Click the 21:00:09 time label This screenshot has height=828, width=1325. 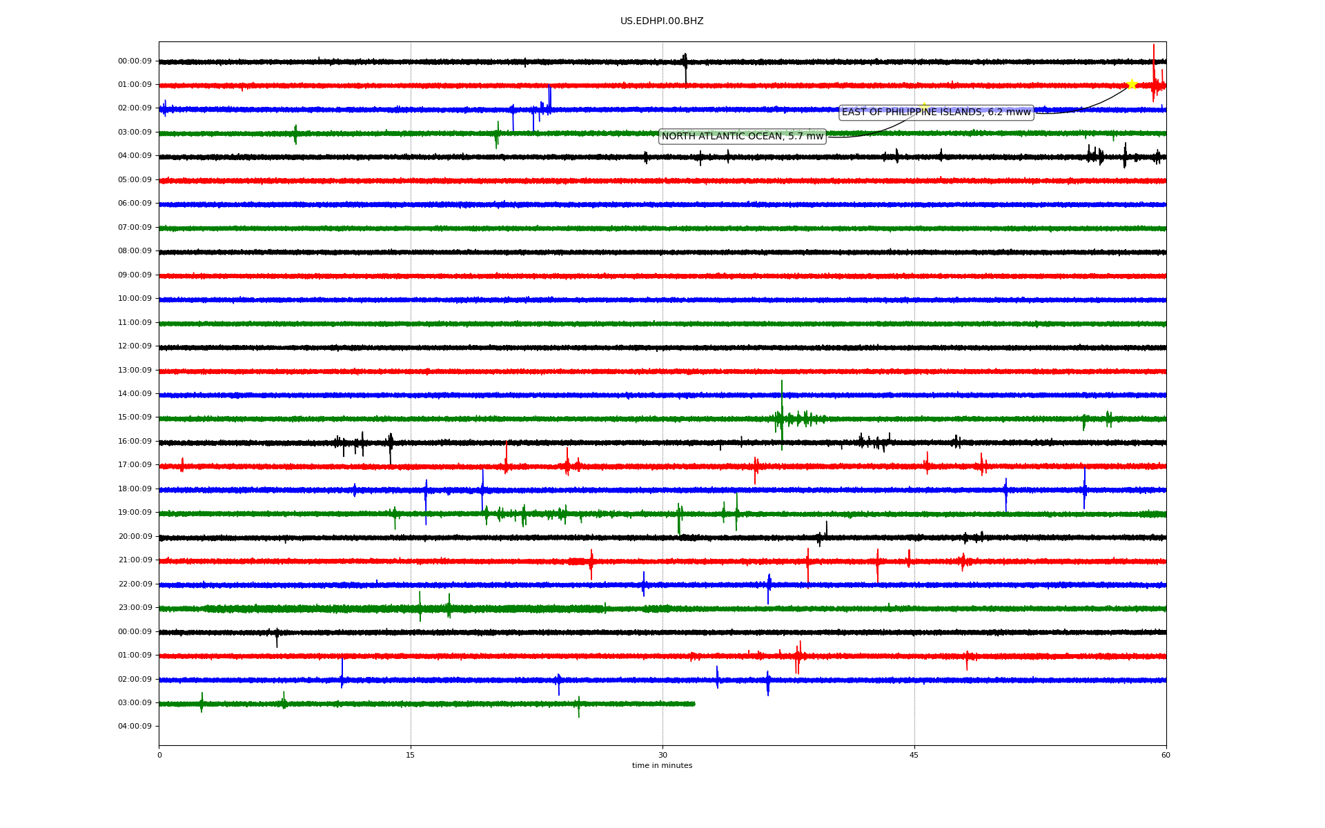135,560
